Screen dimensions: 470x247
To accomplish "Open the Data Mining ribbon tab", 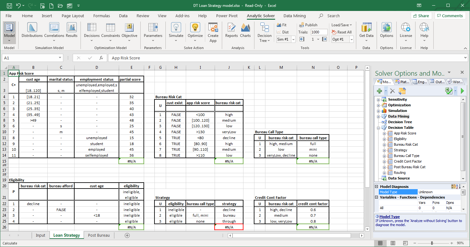I will tap(295, 16).
